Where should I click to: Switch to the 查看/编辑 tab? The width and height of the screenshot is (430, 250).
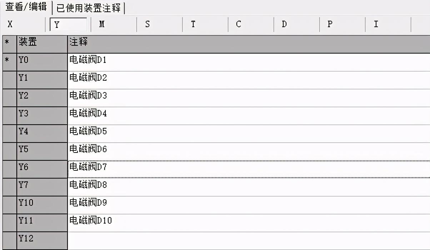tap(26, 7)
